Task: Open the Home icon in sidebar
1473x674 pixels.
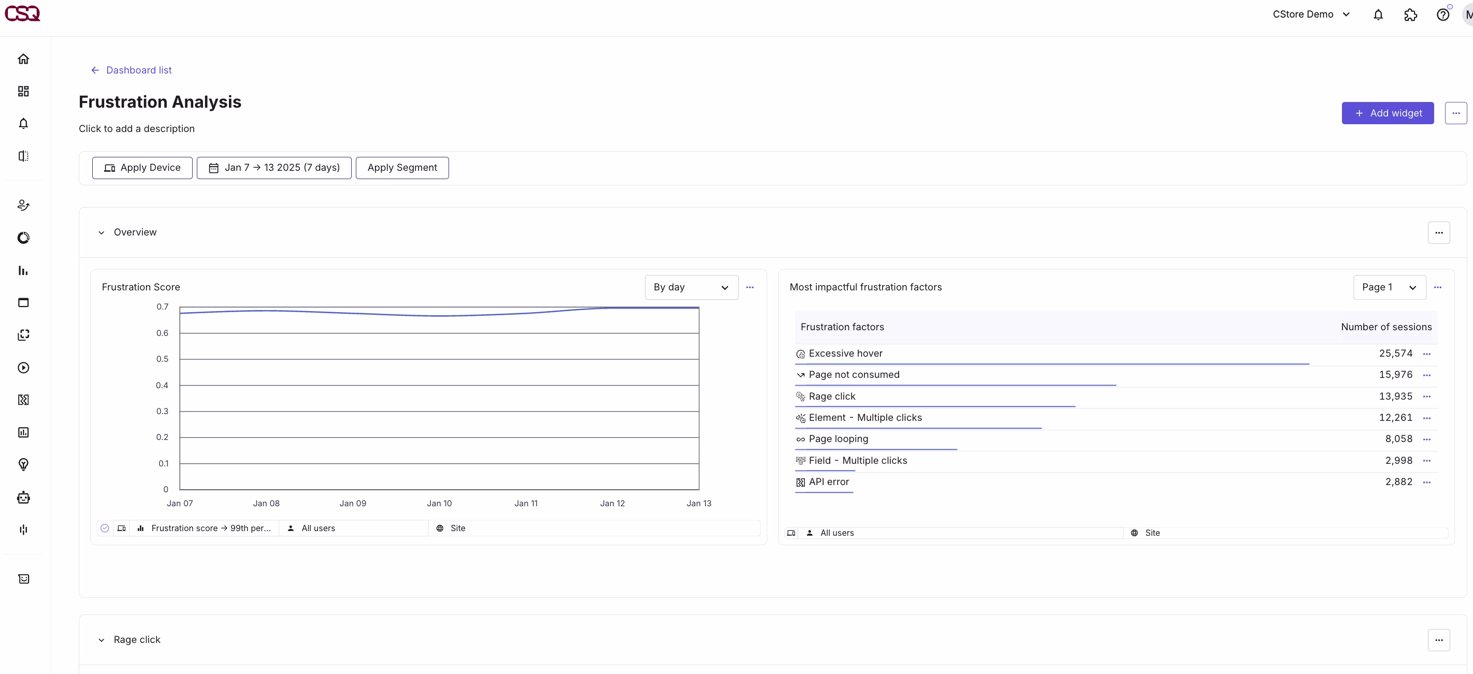Action: [23, 59]
